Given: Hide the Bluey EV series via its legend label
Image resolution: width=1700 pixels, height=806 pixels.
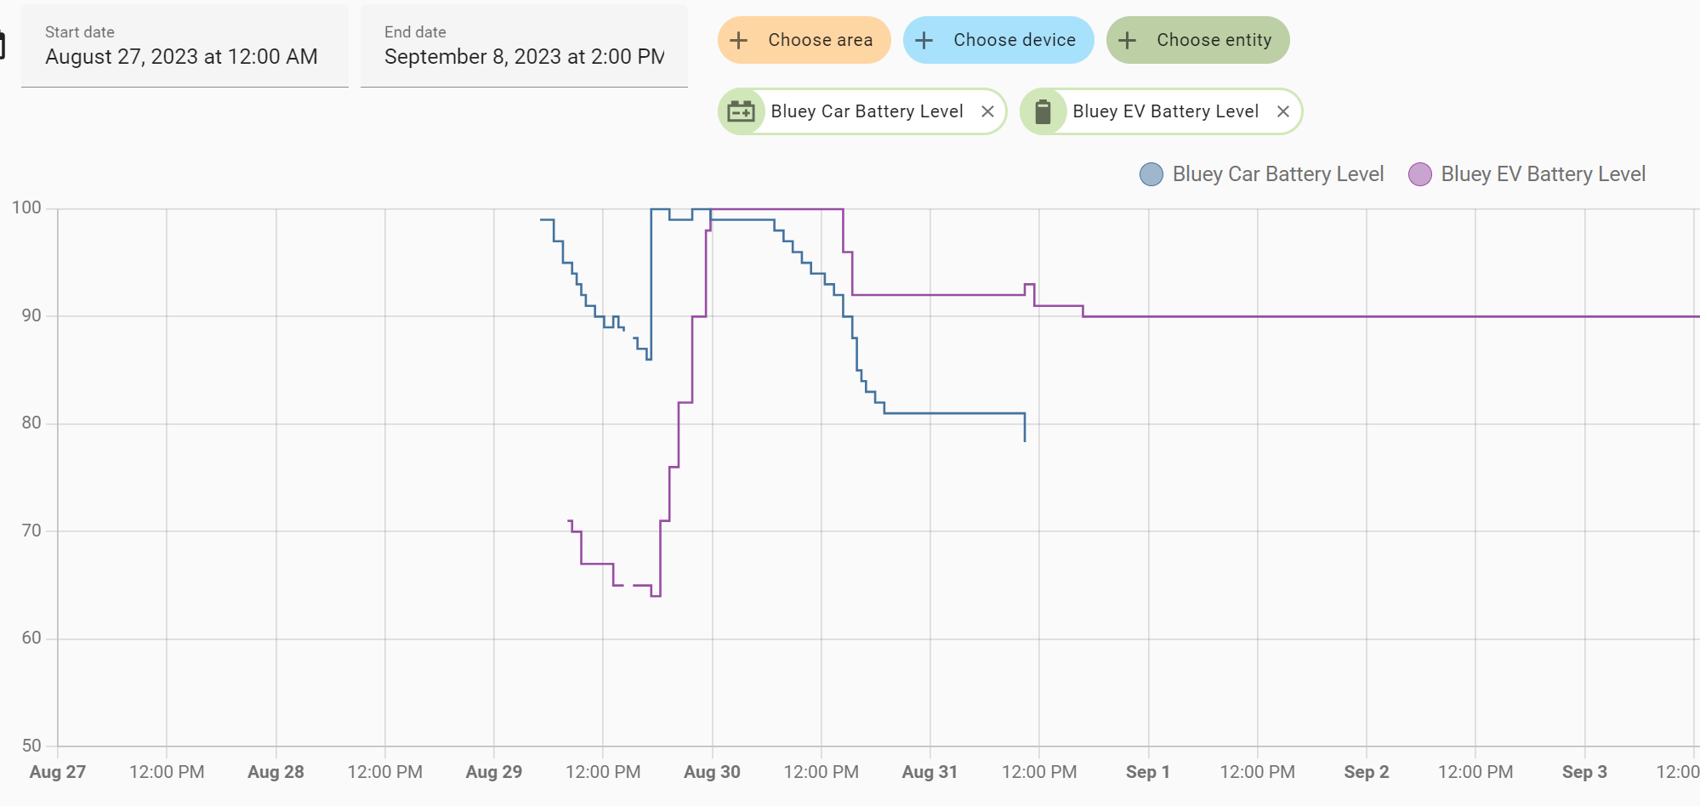Looking at the screenshot, I should (x=1544, y=173).
